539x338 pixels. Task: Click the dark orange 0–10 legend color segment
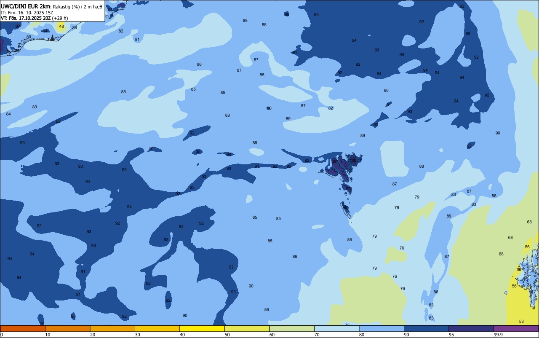(x=23, y=328)
